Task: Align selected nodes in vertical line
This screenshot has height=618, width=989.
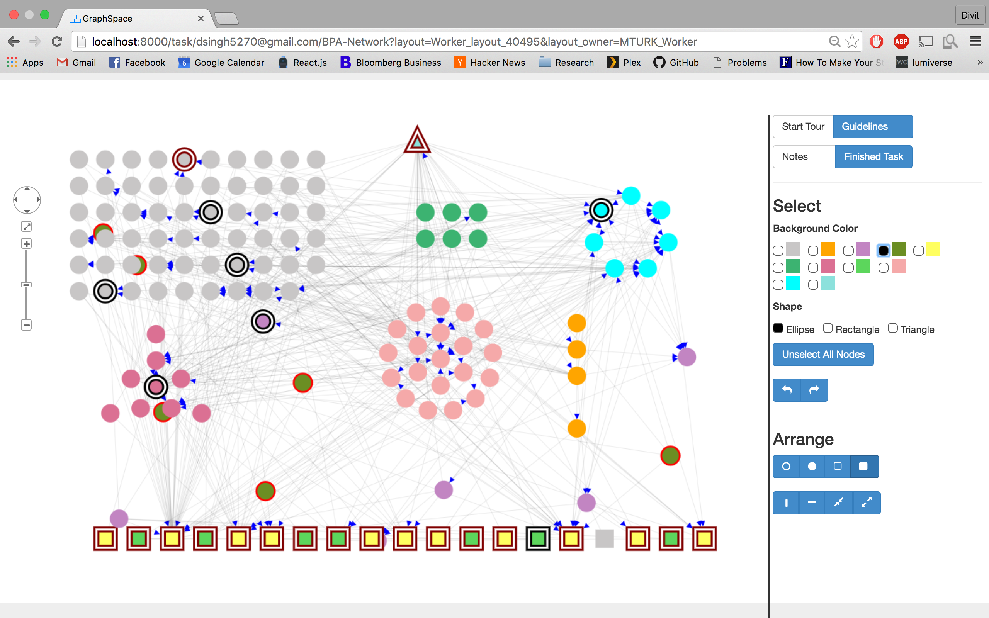Action: (x=786, y=503)
